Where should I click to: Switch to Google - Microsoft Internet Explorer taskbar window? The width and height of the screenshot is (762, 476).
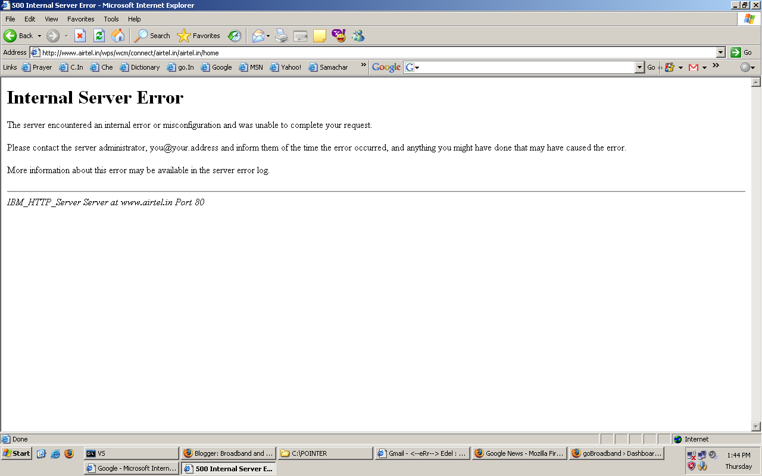[131, 468]
